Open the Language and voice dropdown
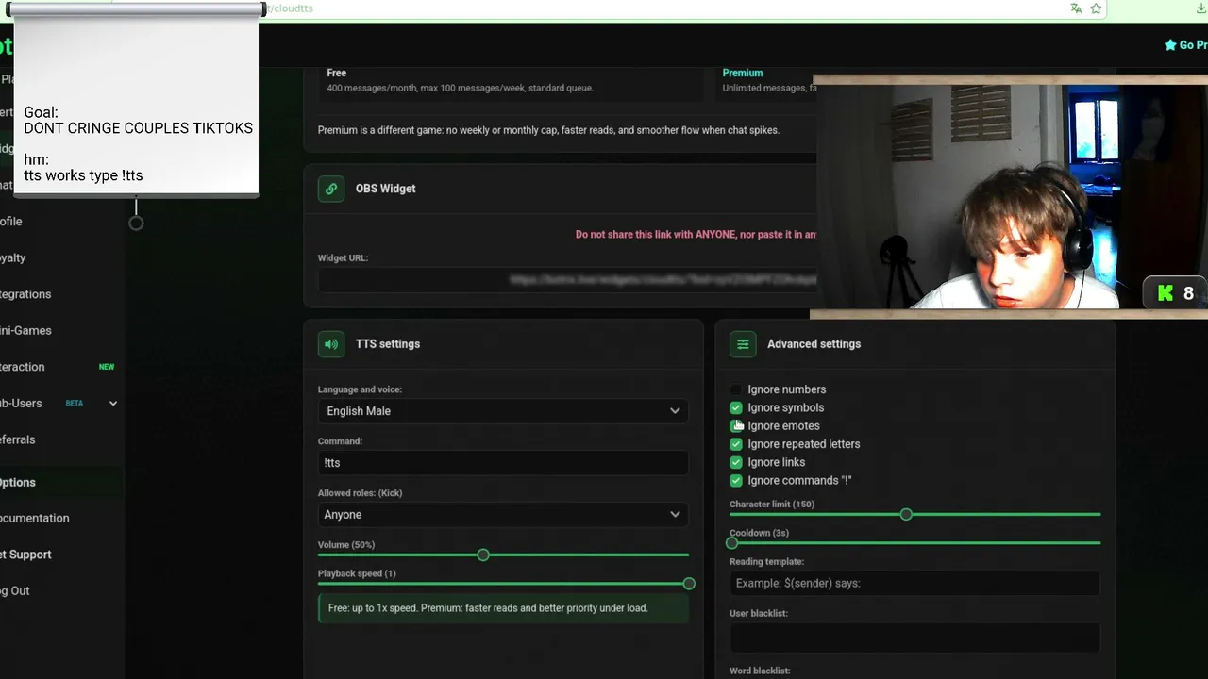This screenshot has height=679, width=1208. [503, 411]
